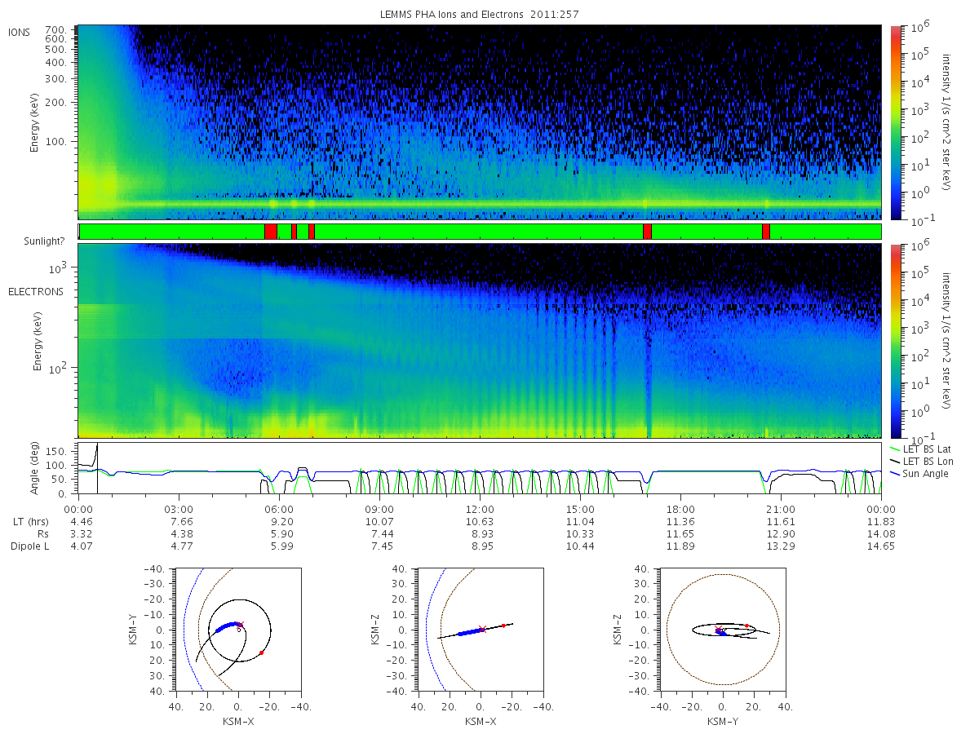Click the widest red sunlight segment before 06:00
Image resolution: width=979 pixels, height=734 pixels.
[x=271, y=232]
